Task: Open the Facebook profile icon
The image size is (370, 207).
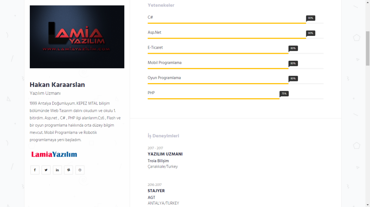Action: [35, 170]
